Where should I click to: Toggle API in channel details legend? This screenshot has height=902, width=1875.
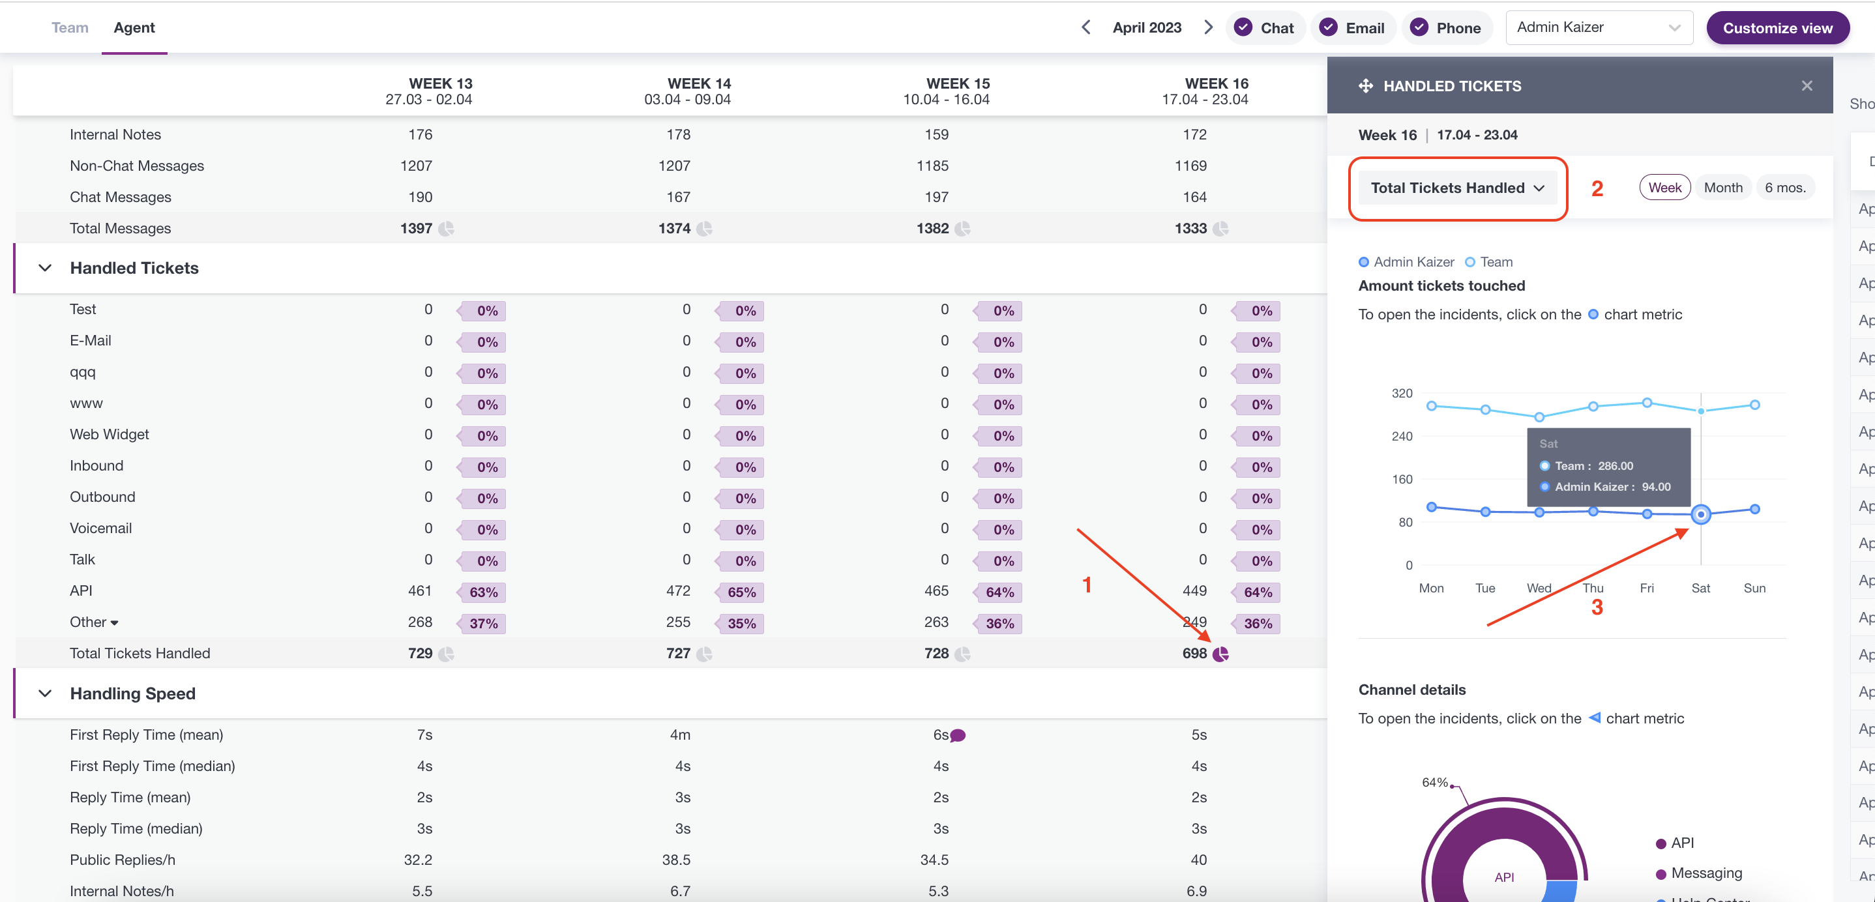[1675, 843]
